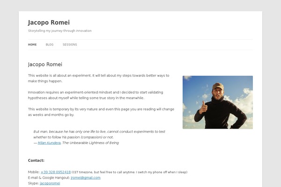Click the paragraph starting 'Innovation requires an experiment-oriented'
281x187 pixels.
point(96,95)
